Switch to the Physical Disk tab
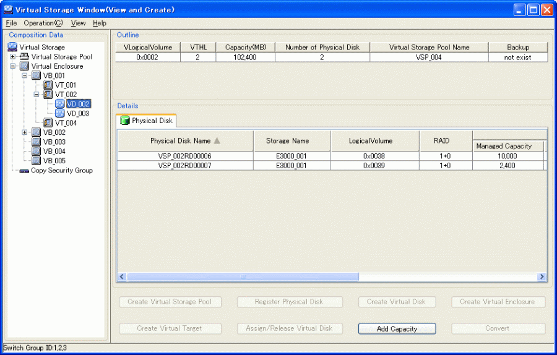 (x=147, y=121)
